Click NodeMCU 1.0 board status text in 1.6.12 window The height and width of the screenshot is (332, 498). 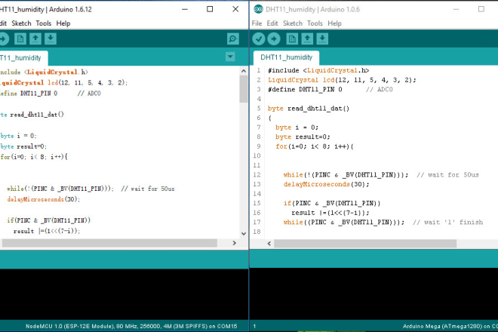(131, 326)
